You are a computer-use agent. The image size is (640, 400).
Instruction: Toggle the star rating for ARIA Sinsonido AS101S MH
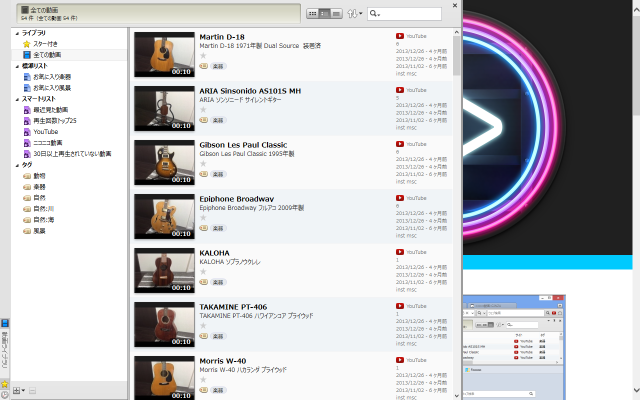point(203,109)
